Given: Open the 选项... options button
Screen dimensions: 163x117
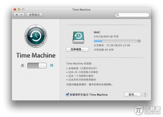Looking at the screenshot, I should coord(133,94).
